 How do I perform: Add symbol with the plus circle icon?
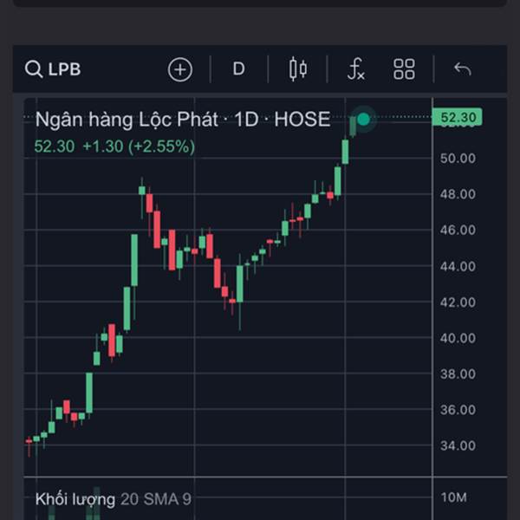[x=180, y=69]
